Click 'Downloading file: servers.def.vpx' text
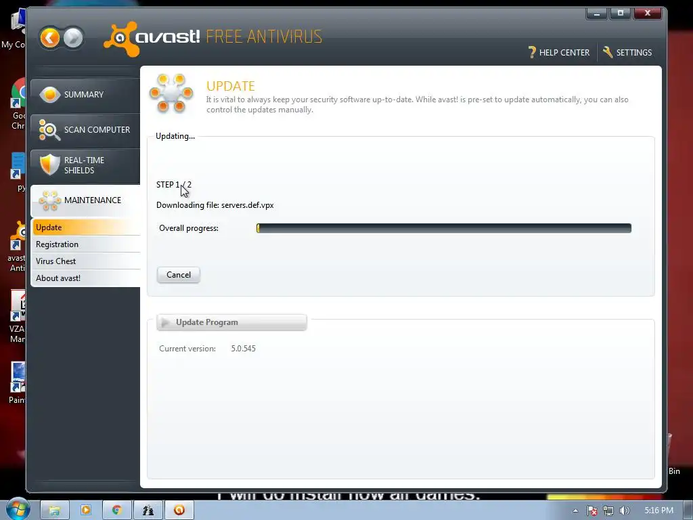Viewport: 693px width, 520px height. (x=215, y=205)
